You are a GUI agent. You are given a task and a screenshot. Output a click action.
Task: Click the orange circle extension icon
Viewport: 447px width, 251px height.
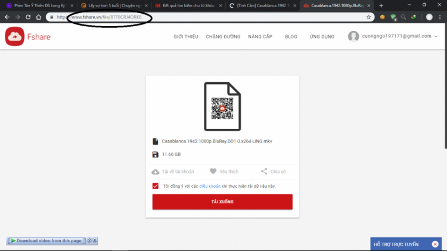(382, 17)
